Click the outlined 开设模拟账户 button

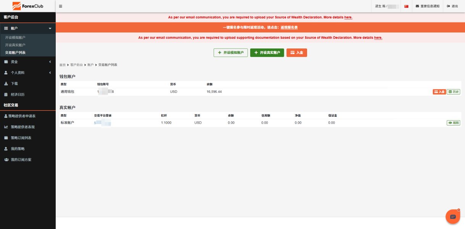point(231,53)
